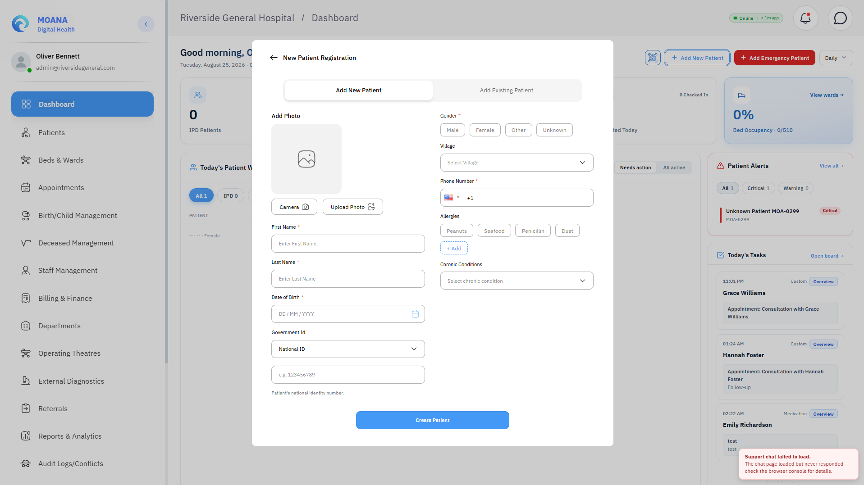Open Camera to take patient photo
This screenshot has height=485, width=864.
coord(294,207)
